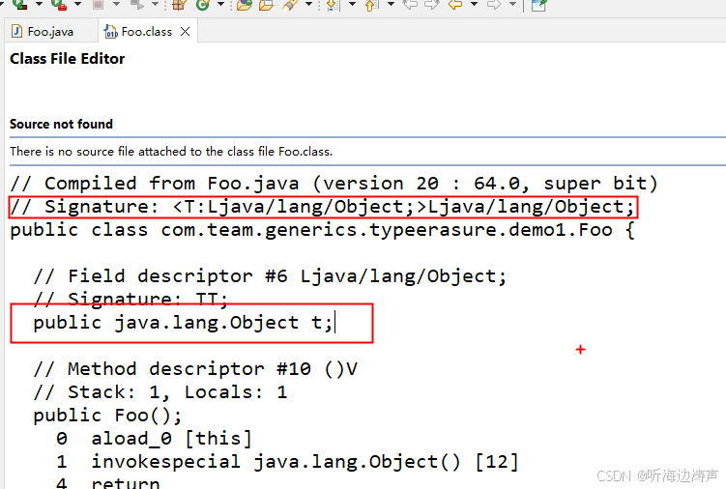
Task: Click the greyed Forward navigation arrow
Action: [x=494, y=5]
